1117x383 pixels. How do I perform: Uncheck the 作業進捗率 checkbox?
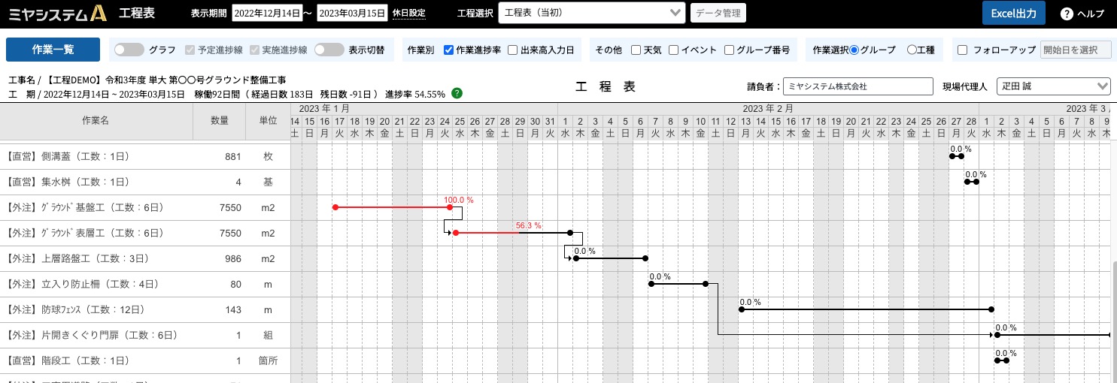click(x=449, y=50)
